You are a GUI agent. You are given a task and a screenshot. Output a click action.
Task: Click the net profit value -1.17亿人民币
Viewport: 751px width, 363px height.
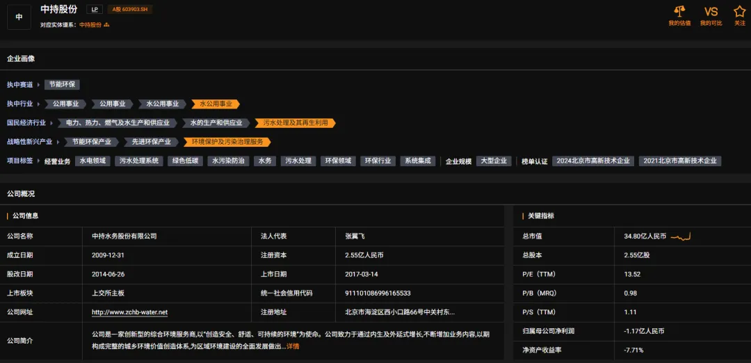click(644, 331)
